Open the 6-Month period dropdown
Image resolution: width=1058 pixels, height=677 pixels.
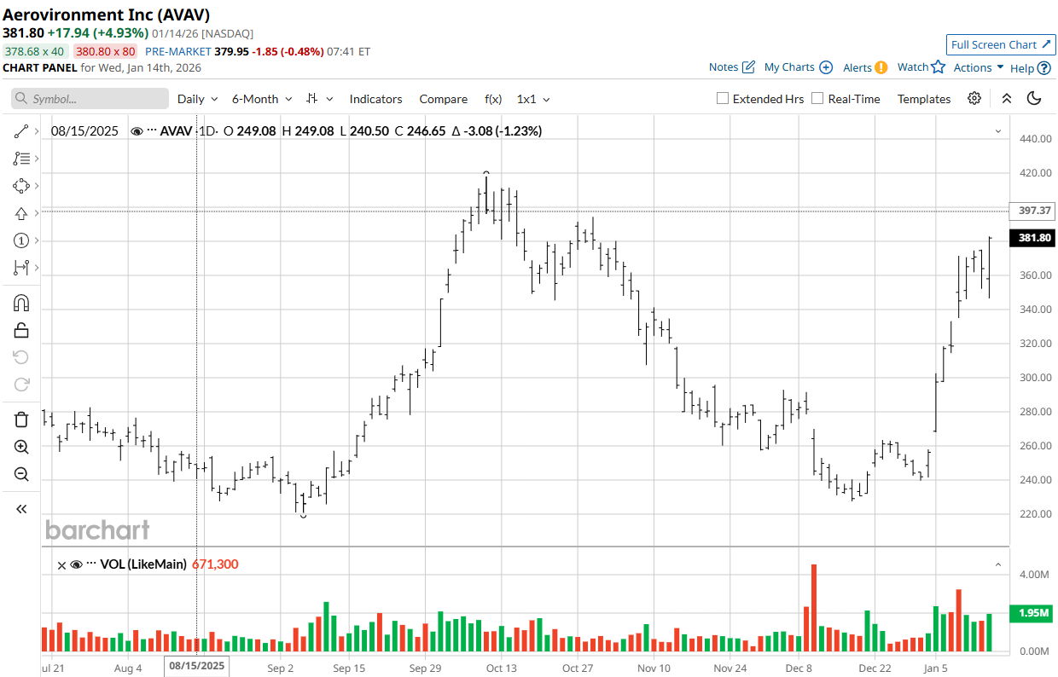click(262, 99)
